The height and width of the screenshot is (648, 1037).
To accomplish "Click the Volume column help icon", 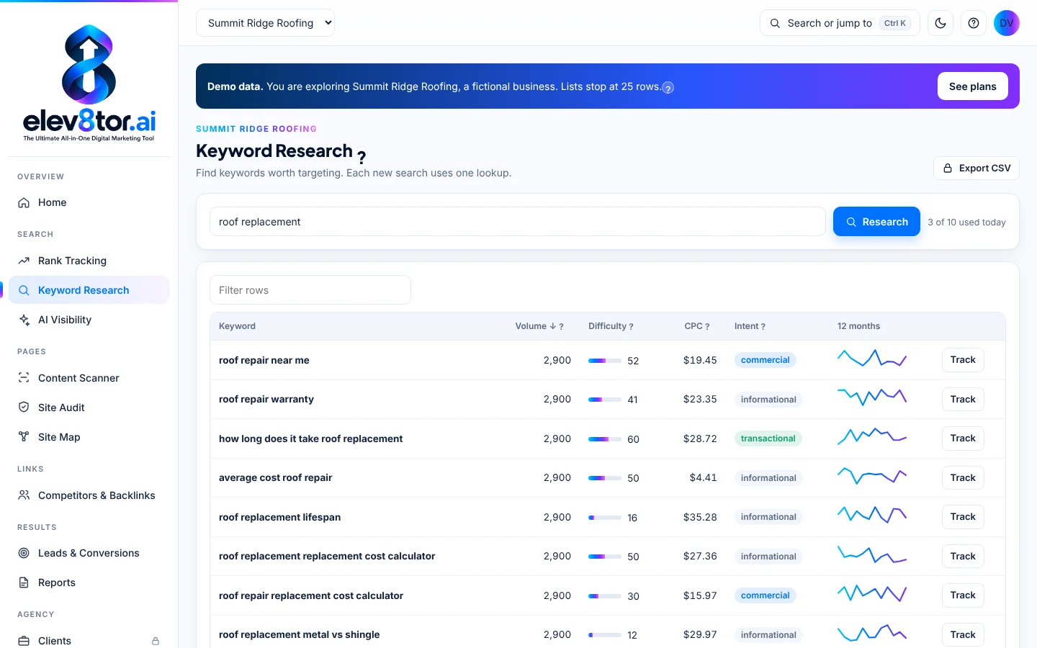I will tap(562, 327).
